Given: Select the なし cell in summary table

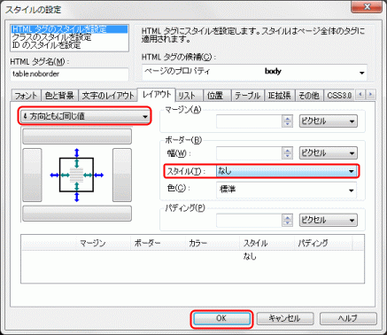Looking at the screenshot, I should 250,256.
